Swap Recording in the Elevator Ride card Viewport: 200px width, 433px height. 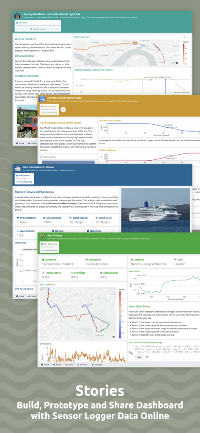coord(49,112)
